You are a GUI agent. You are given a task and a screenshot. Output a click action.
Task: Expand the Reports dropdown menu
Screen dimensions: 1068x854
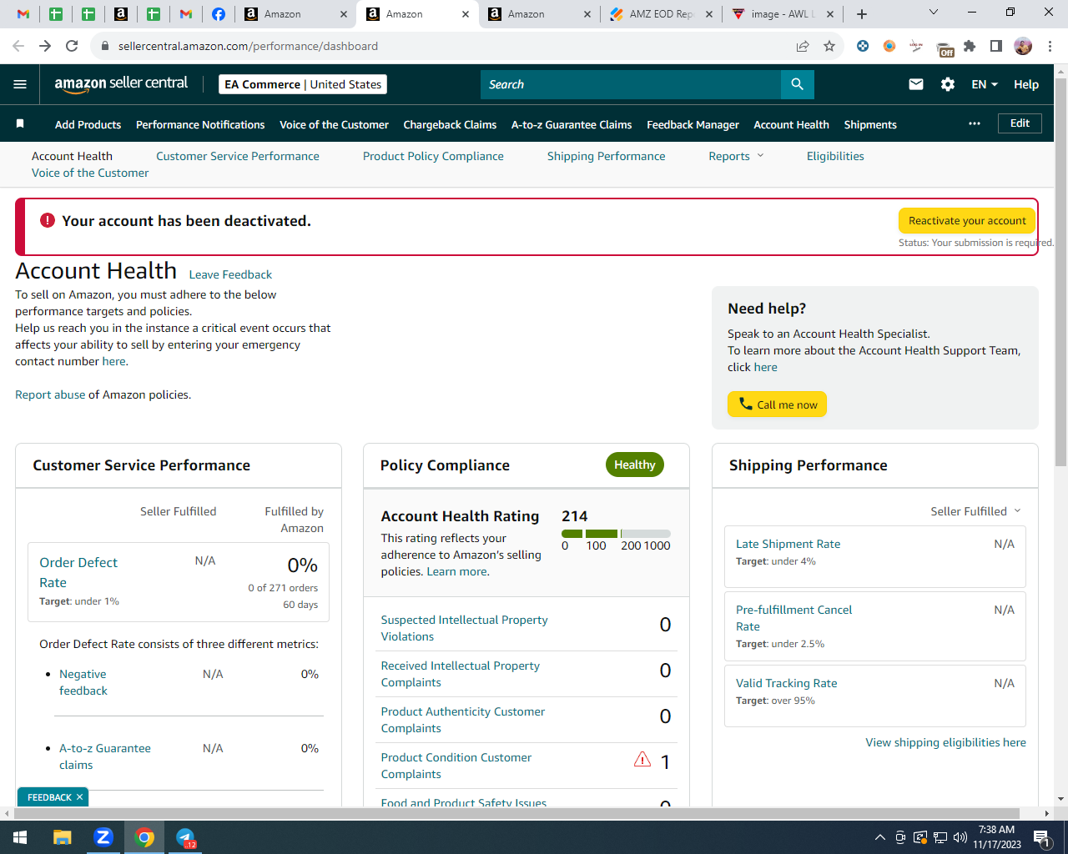click(x=736, y=156)
